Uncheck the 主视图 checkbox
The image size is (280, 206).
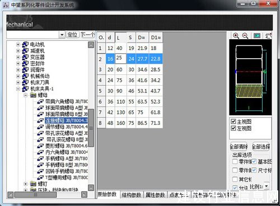pos(234,121)
